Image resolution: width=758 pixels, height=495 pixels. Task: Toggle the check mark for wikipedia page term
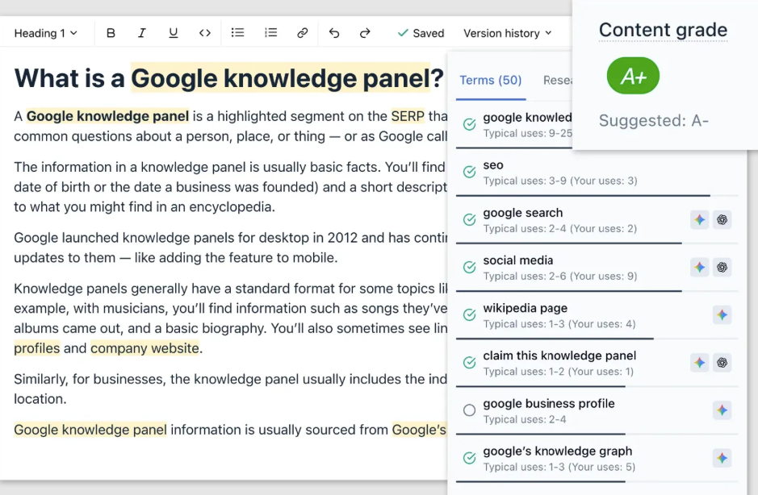coord(469,315)
